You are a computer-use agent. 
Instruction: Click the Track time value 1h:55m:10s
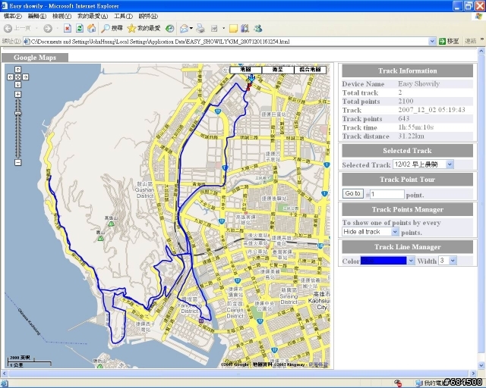416,127
